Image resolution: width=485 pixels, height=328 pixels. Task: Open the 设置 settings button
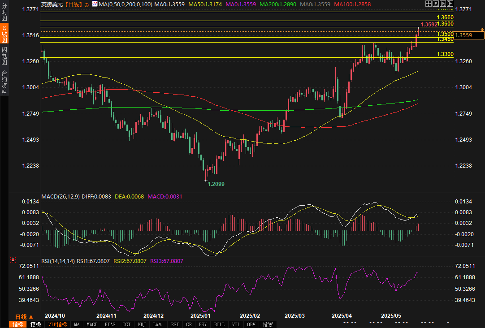pos(268,324)
